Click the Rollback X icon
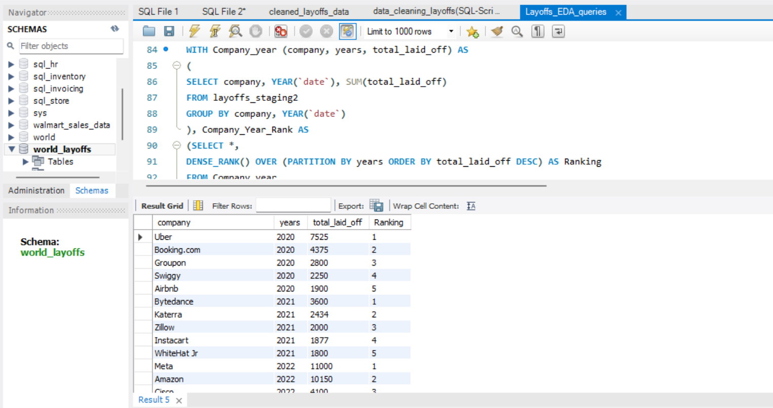 (326, 31)
